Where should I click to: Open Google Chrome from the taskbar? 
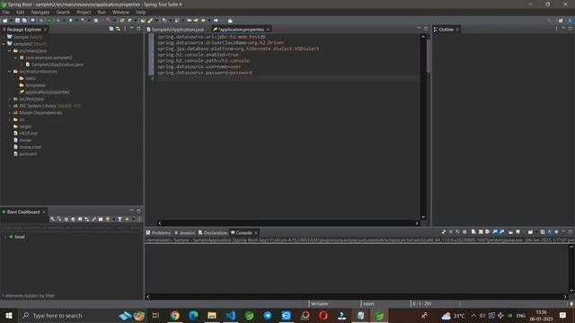pyautogui.click(x=175, y=315)
